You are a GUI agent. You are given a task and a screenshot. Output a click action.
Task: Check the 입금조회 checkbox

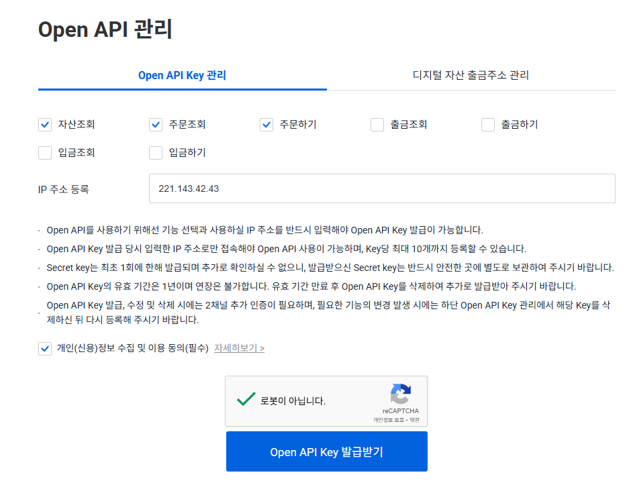pyautogui.click(x=44, y=153)
